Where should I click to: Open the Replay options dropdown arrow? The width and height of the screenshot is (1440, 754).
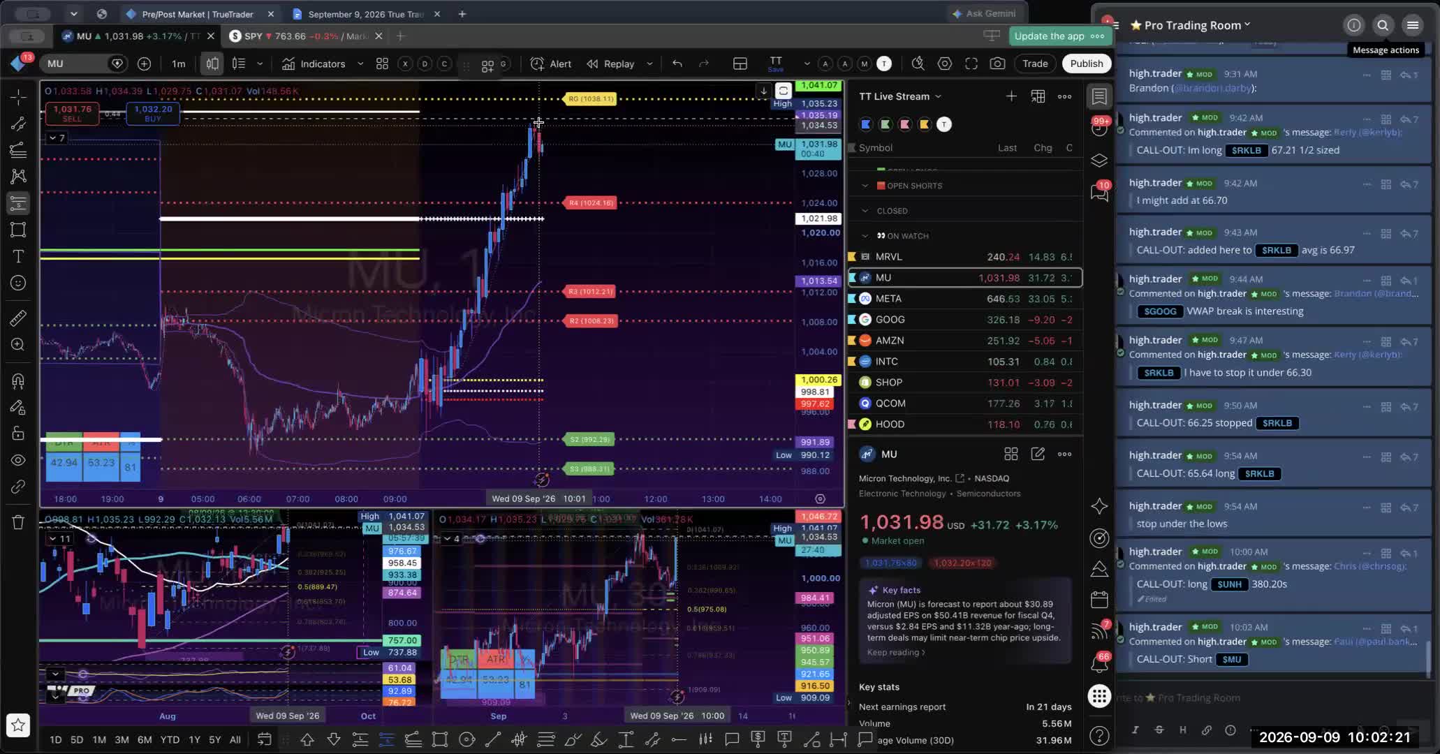pyautogui.click(x=649, y=64)
